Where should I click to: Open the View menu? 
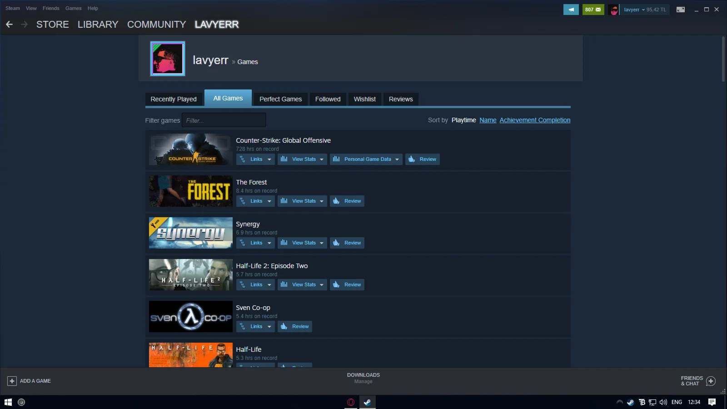(31, 8)
